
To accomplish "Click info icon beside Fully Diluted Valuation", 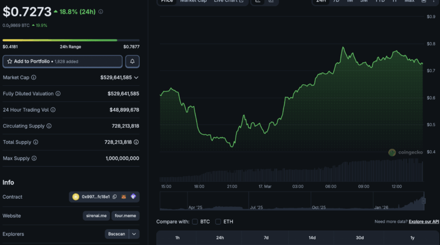I will [58, 94].
